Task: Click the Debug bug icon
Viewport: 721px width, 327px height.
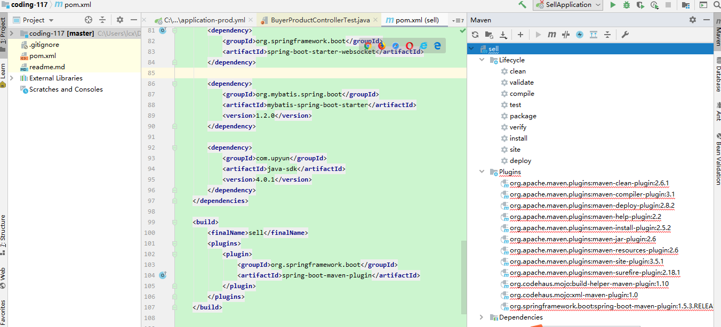Action: [627, 5]
